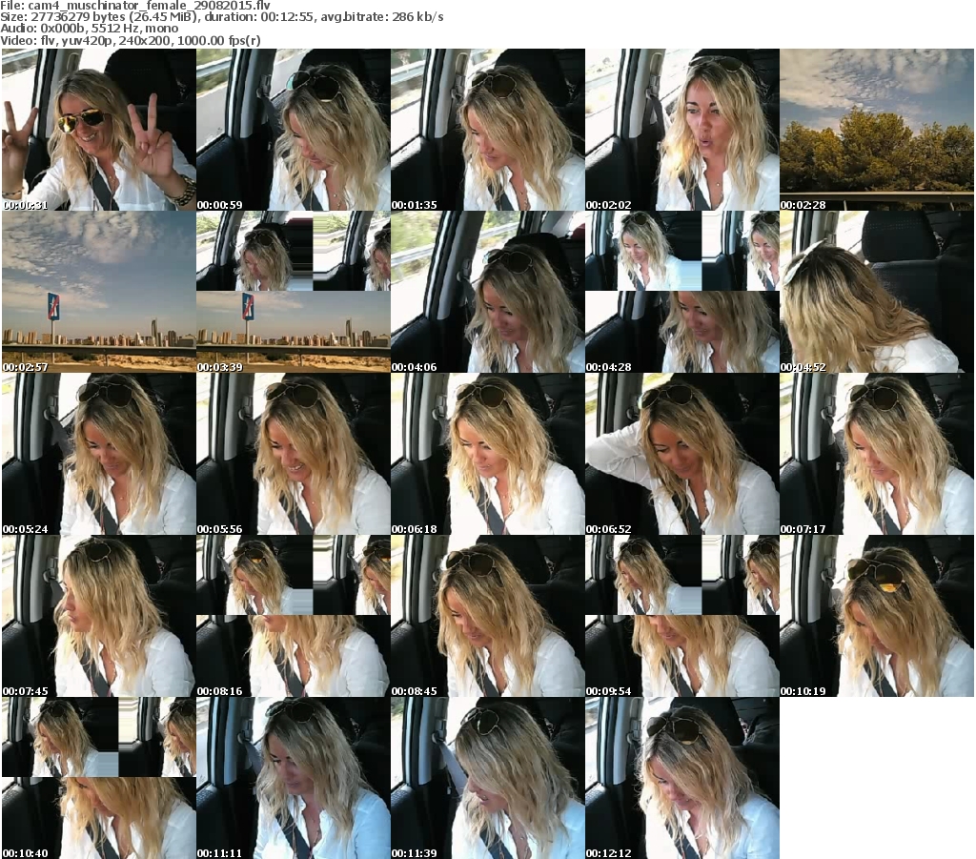Select the thumbnail at 00:11:39
This screenshot has width=976, height=859.
[x=488, y=778]
